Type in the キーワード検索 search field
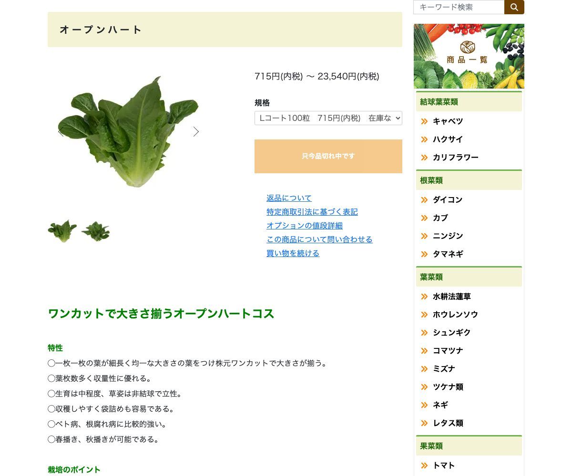Viewport: 572px width, 476px height. pos(459,7)
